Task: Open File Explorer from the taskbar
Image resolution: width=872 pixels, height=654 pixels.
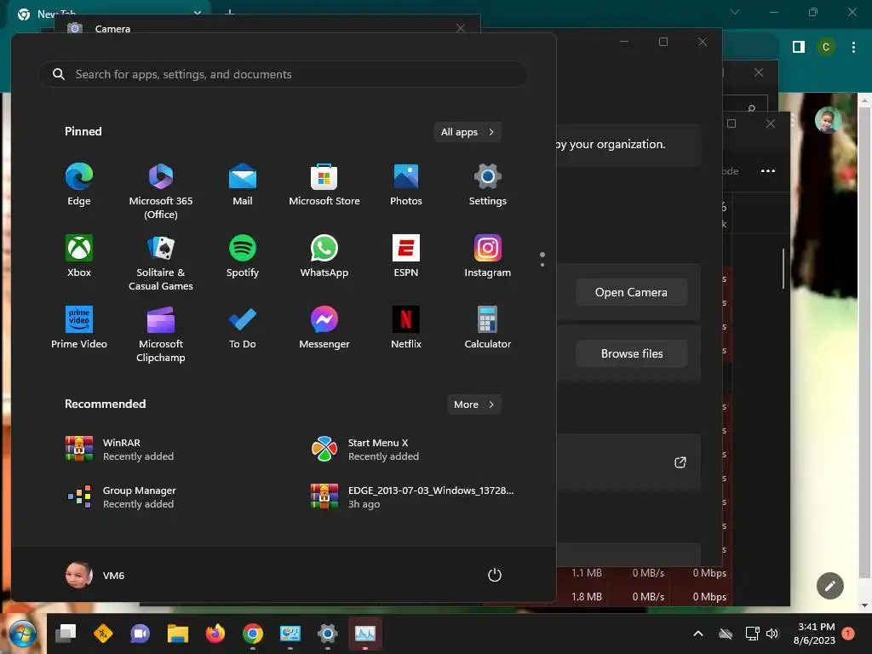Action: [178, 634]
